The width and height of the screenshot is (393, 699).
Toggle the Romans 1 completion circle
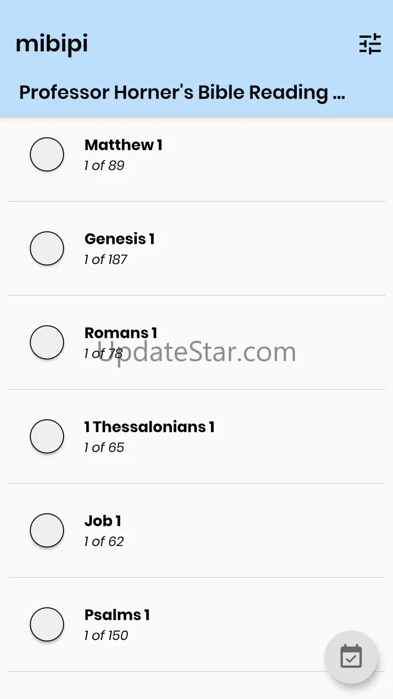47,342
